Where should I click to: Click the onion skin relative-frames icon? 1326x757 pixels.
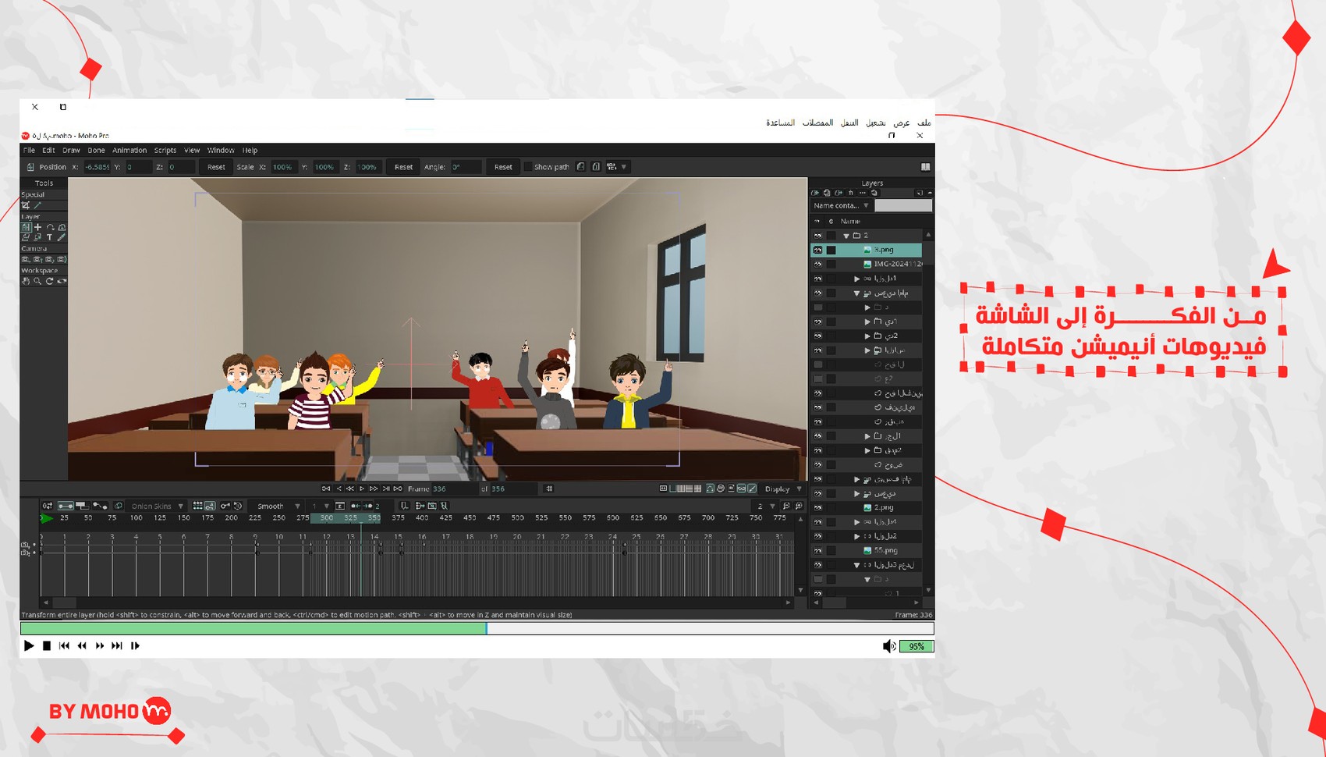(119, 506)
